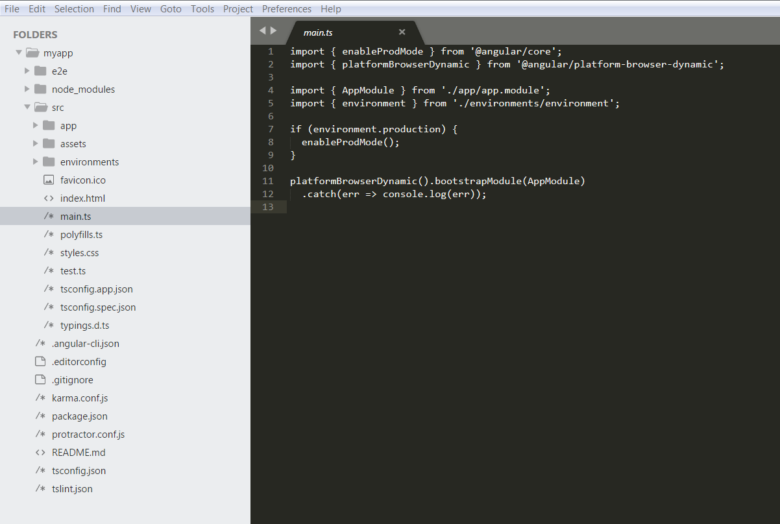Click the README.md markup icon
The width and height of the screenshot is (780, 524).
pyautogui.click(x=40, y=452)
